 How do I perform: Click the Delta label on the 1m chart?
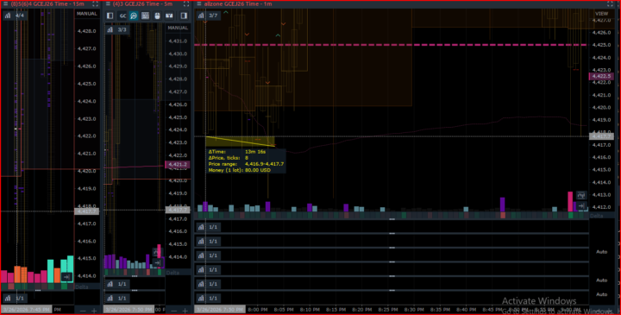pos(597,216)
